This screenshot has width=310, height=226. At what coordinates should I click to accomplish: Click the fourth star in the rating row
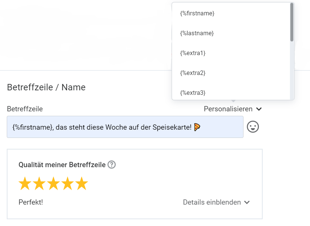67,183
